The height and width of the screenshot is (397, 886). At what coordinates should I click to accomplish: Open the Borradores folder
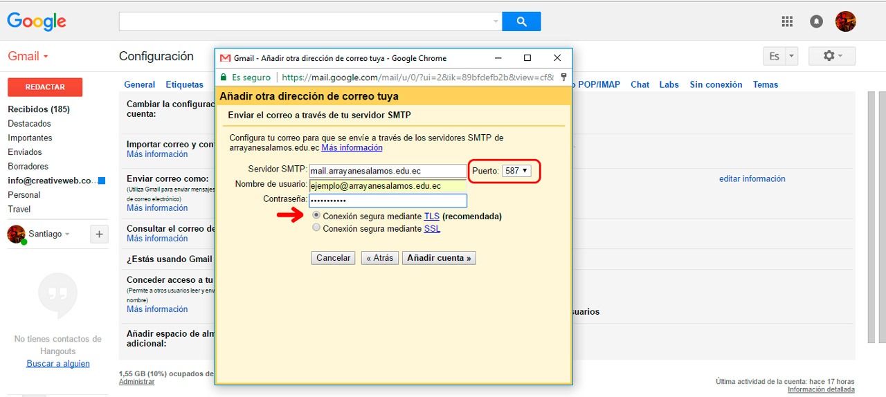pyautogui.click(x=28, y=167)
